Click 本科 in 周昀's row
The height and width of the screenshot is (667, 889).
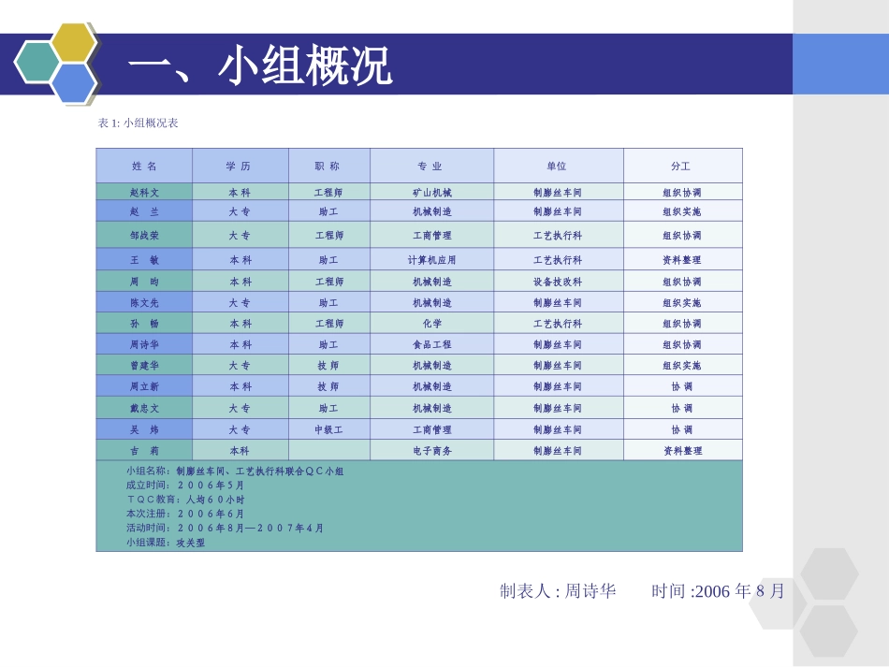click(240, 282)
